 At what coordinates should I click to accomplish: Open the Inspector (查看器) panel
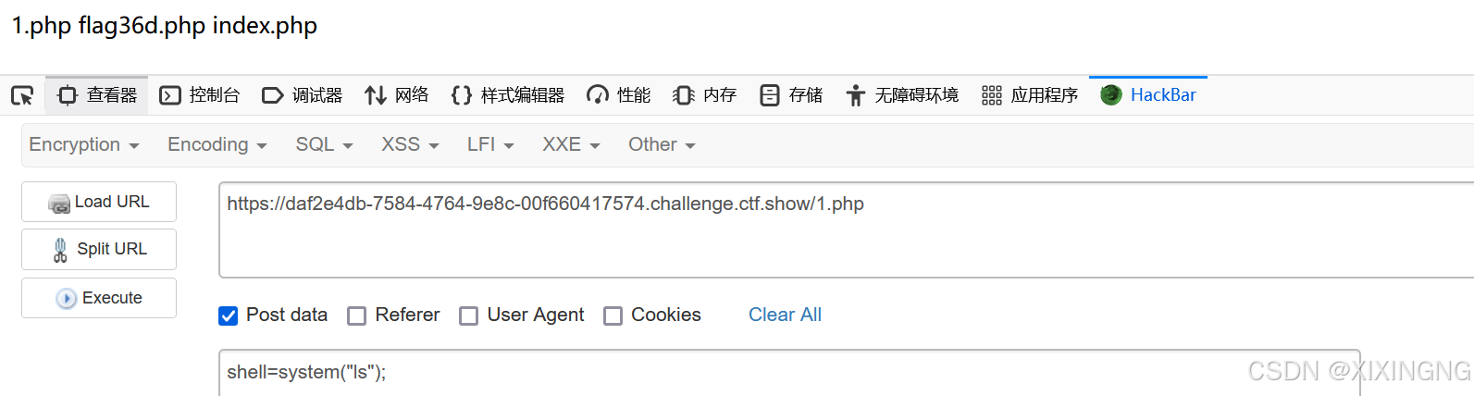(x=97, y=95)
